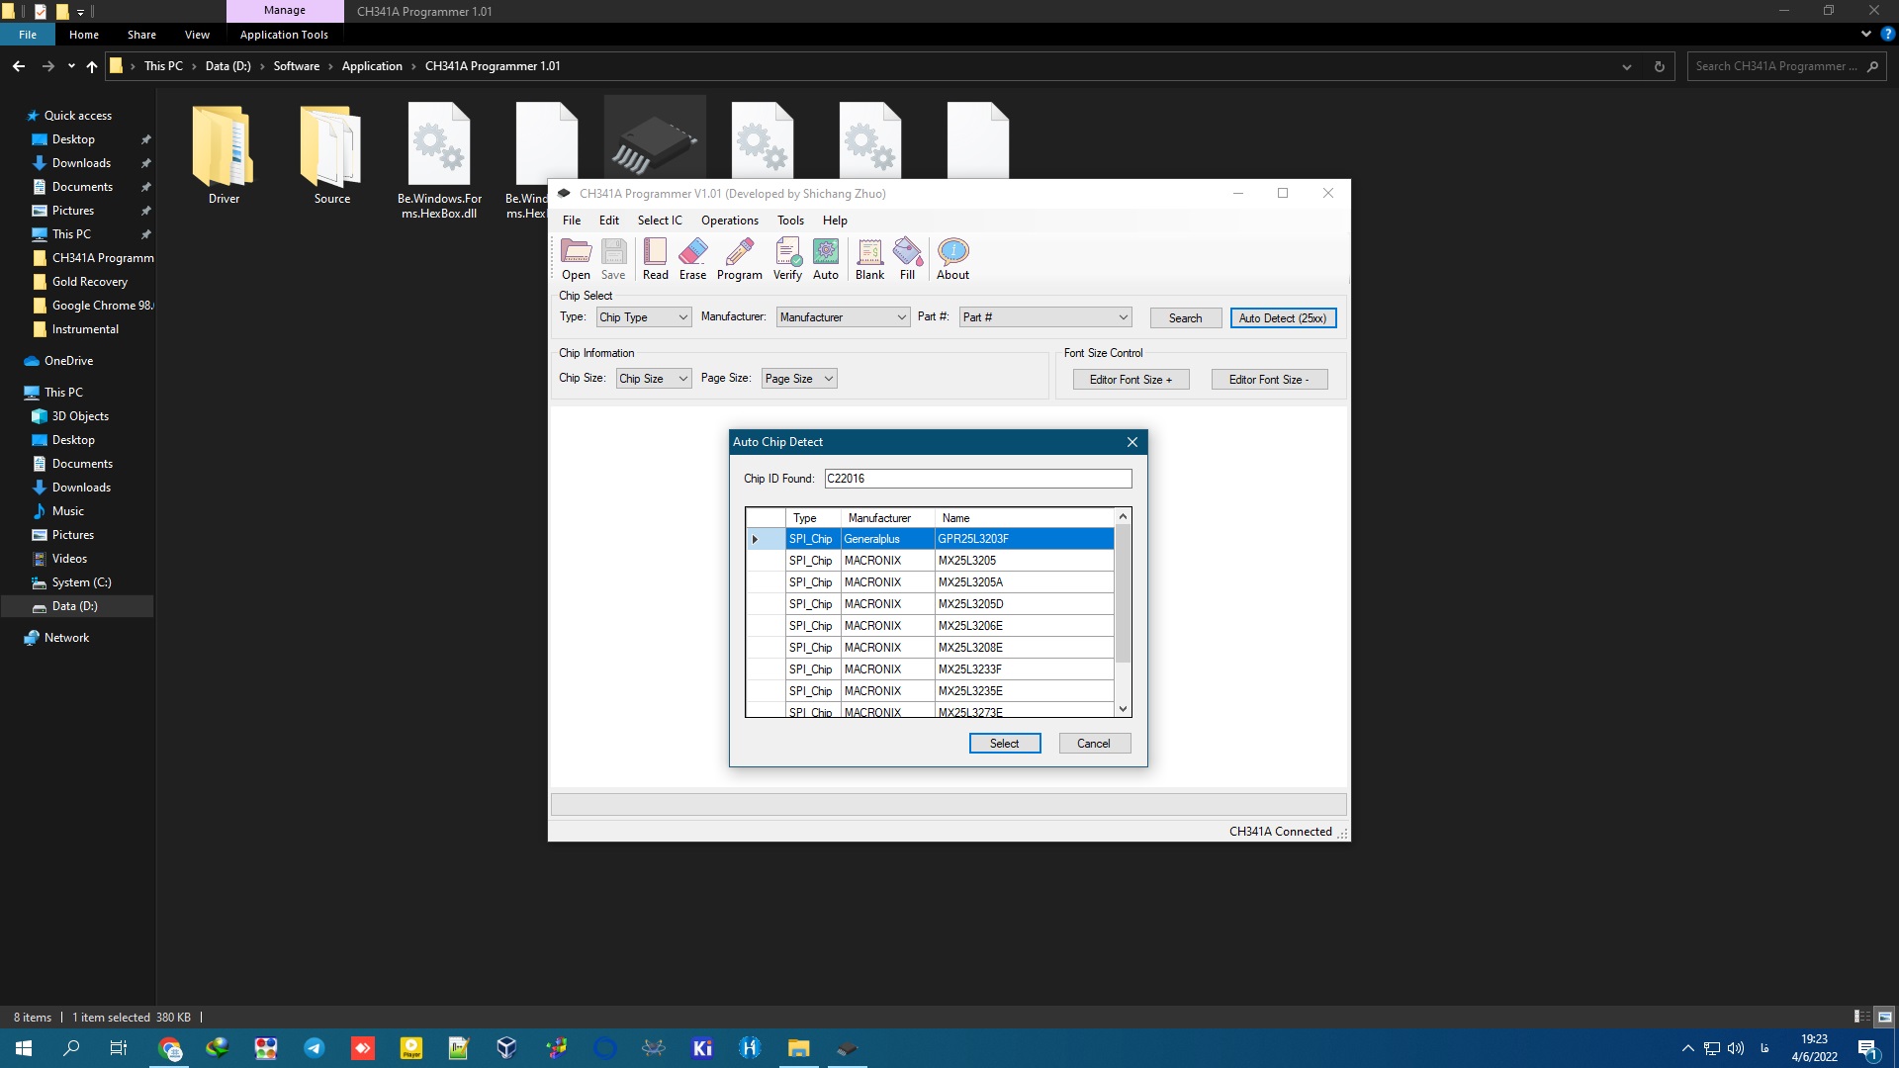Select Data (D:) in navigation pane
1899x1068 pixels.
click(75, 606)
